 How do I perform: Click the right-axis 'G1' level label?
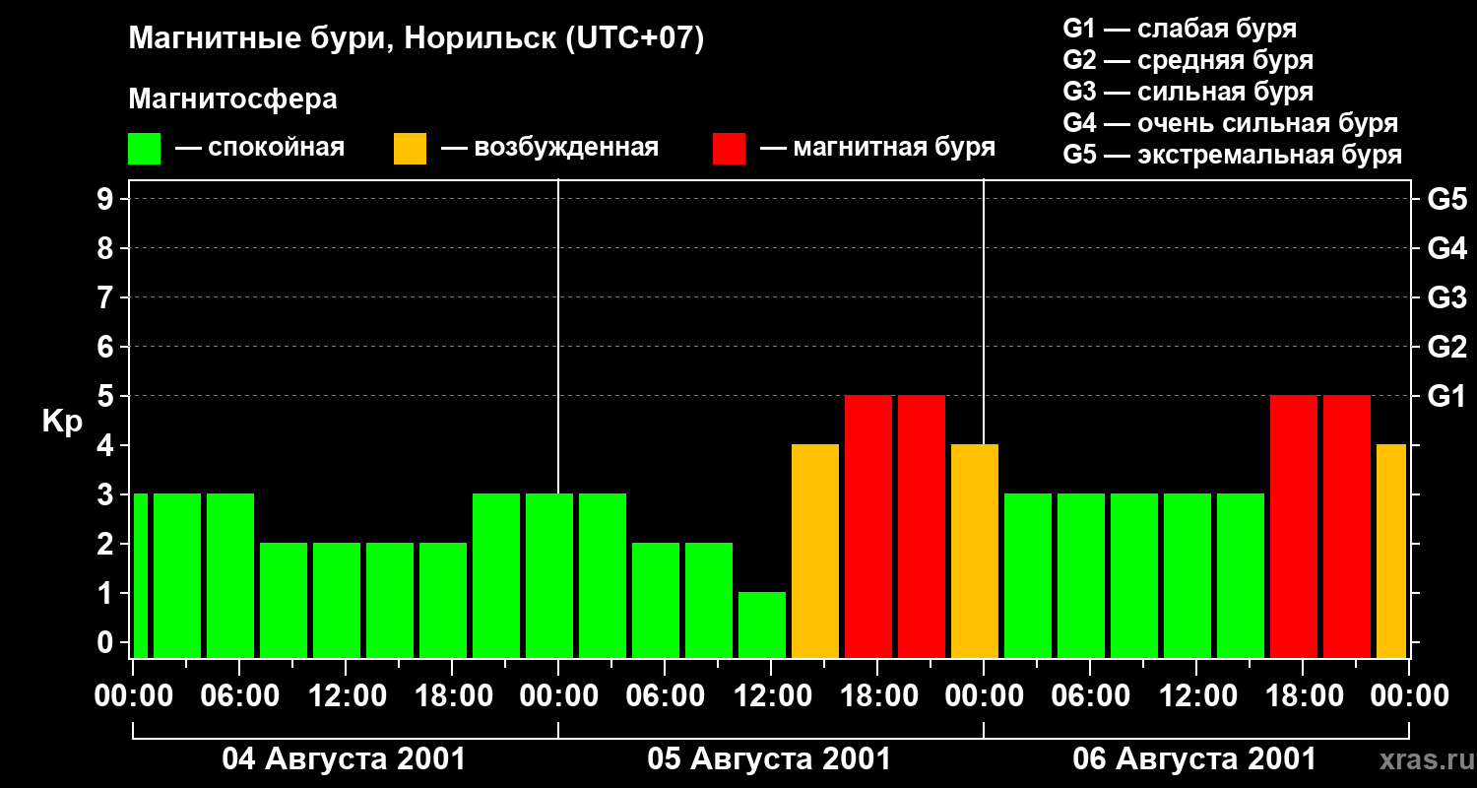[1446, 396]
